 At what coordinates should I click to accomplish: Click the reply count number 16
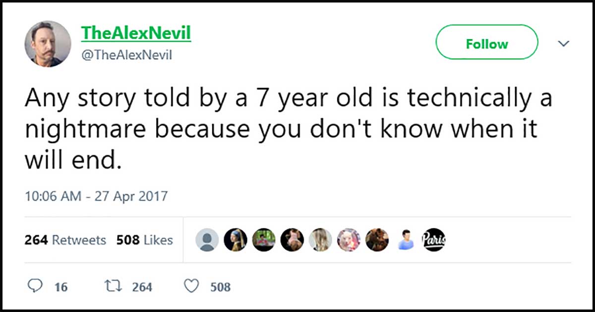61,287
